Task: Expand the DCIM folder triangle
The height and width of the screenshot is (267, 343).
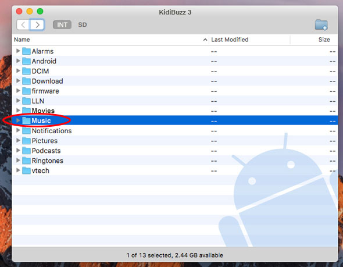Action: pos(18,71)
